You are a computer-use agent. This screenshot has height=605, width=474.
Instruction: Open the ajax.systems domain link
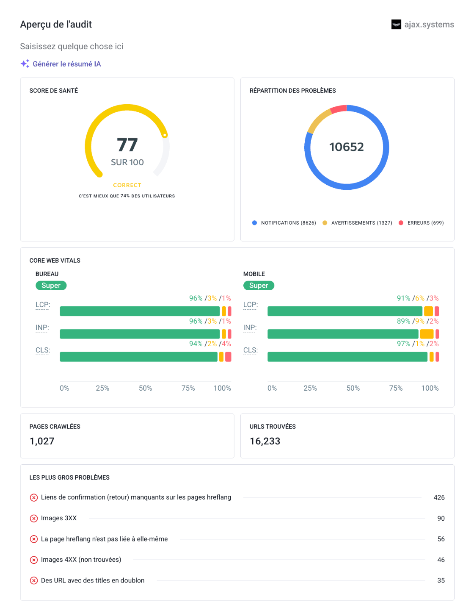click(429, 25)
